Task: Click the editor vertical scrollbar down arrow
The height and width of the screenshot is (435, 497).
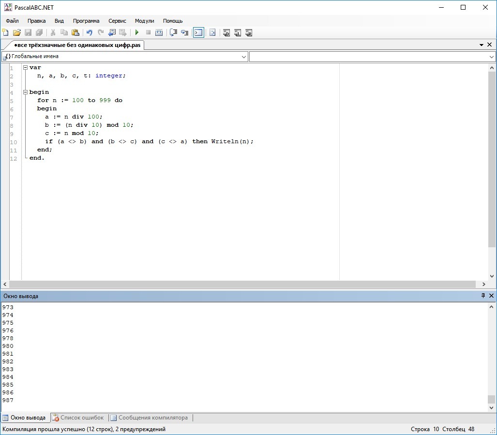Action: tap(492, 276)
